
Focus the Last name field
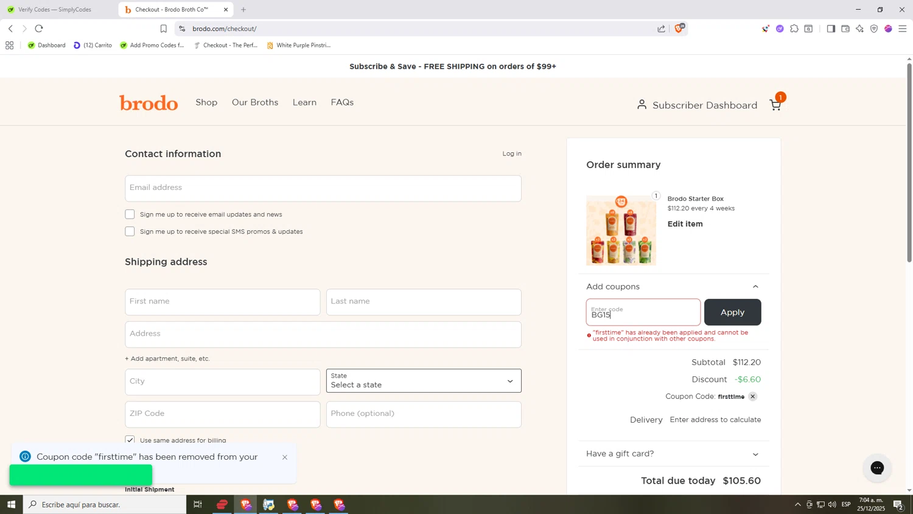(424, 302)
